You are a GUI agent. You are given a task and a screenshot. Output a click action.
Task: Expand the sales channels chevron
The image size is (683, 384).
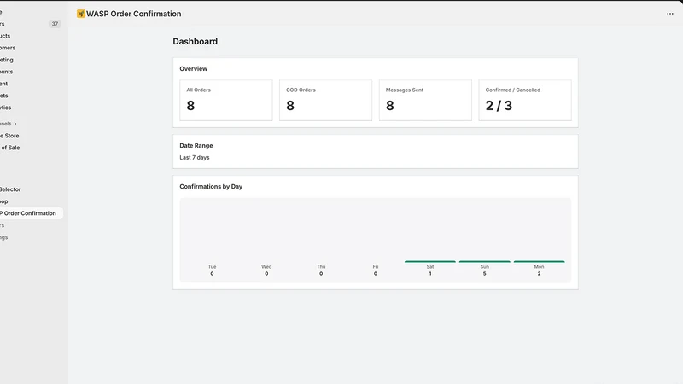coord(15,124)
